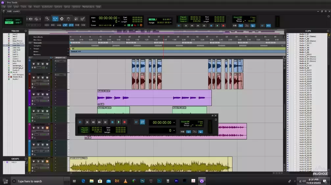Click Go to End in toolbar transport
The height and width of the screenshot is (185, 331).
204,26
